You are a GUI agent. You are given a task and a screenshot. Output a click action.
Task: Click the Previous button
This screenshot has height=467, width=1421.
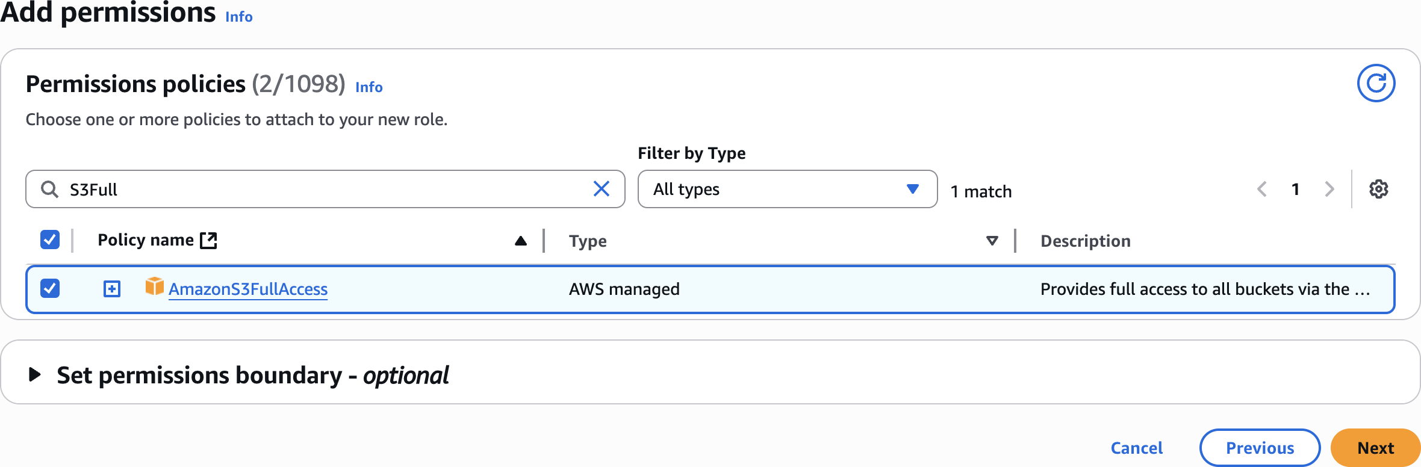tap(1260, 448)
